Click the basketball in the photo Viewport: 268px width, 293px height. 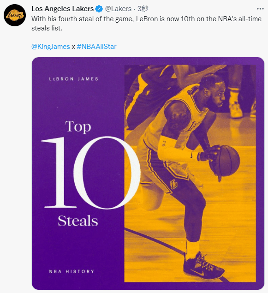click(x=225, y=161)
